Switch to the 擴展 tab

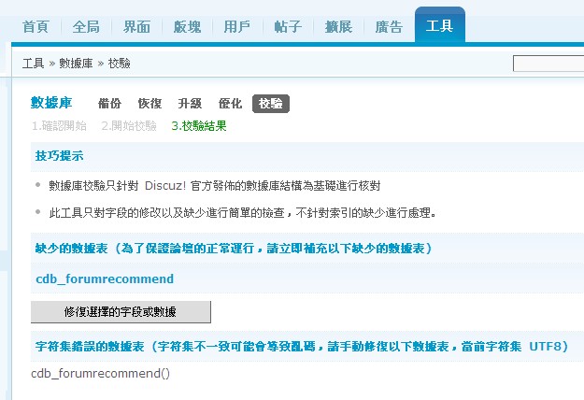338,27
